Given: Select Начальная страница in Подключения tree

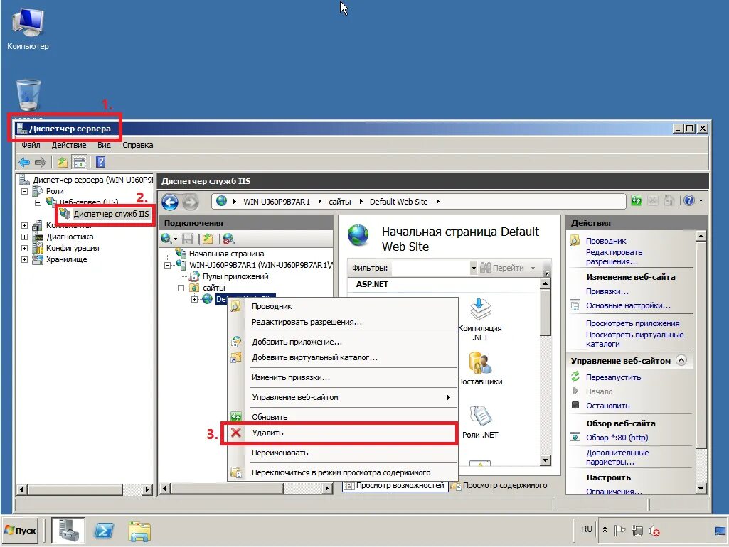Looking at the screenshot, I should (226, 254).
